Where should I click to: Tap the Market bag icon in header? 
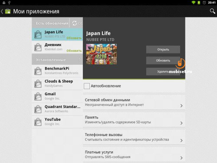coord(8,11)
